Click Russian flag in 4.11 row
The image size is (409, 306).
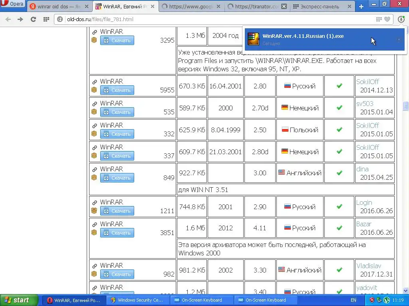coord(288,228)
